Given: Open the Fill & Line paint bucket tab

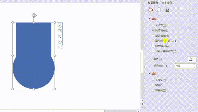Looking at the screenshot, I should [x=151, y=10].
